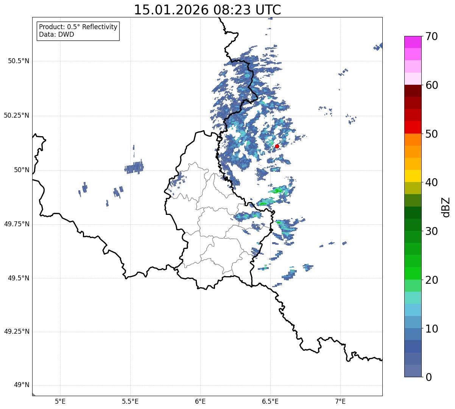
Task: Click the 0 tick on the colorbar
Action: (x=429, y=377)
